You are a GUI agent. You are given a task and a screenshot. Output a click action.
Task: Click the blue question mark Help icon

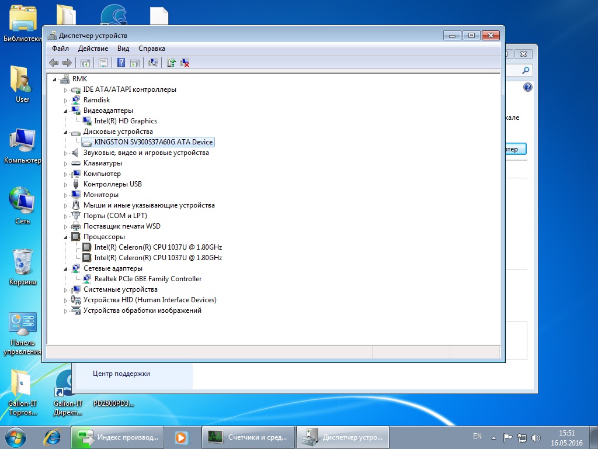[121, 63]
